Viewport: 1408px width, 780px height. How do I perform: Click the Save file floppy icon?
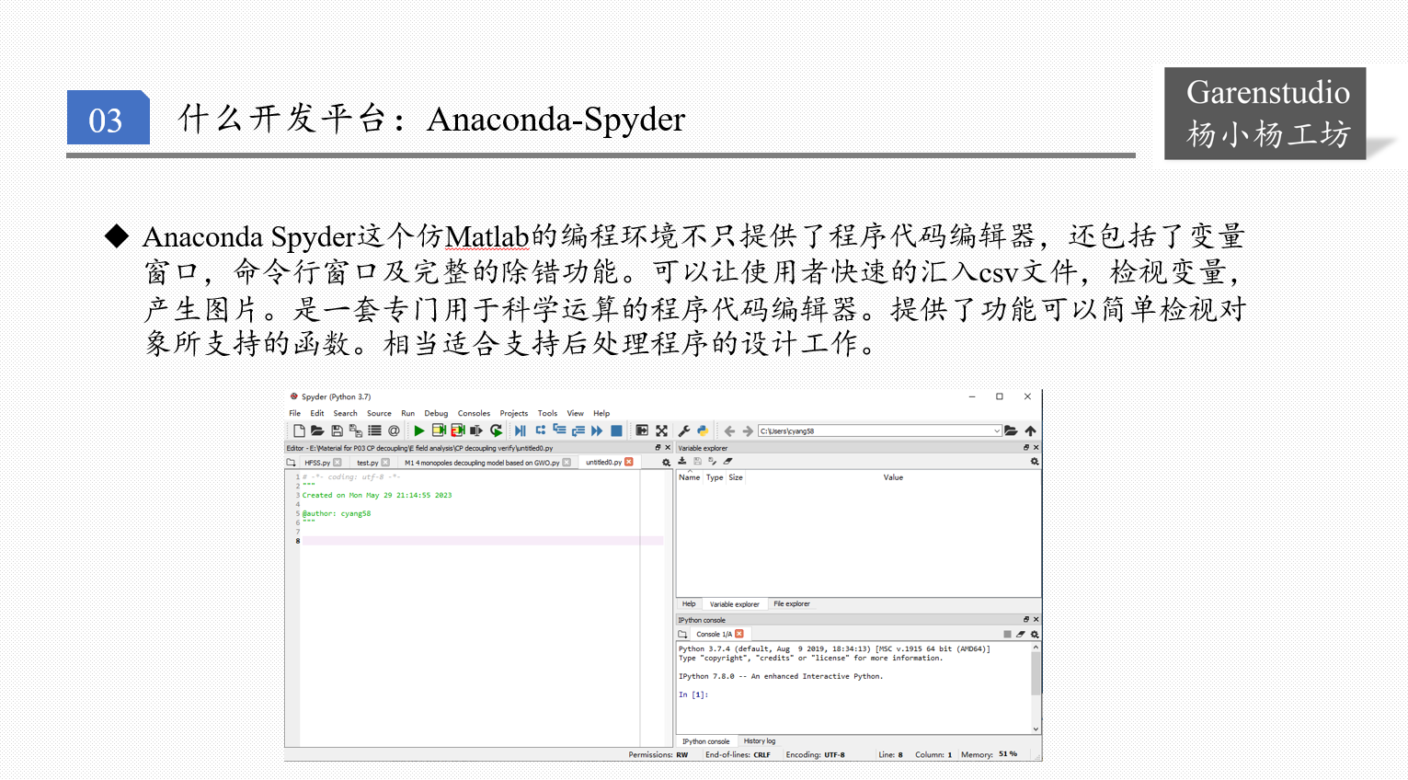pos(337,430)
